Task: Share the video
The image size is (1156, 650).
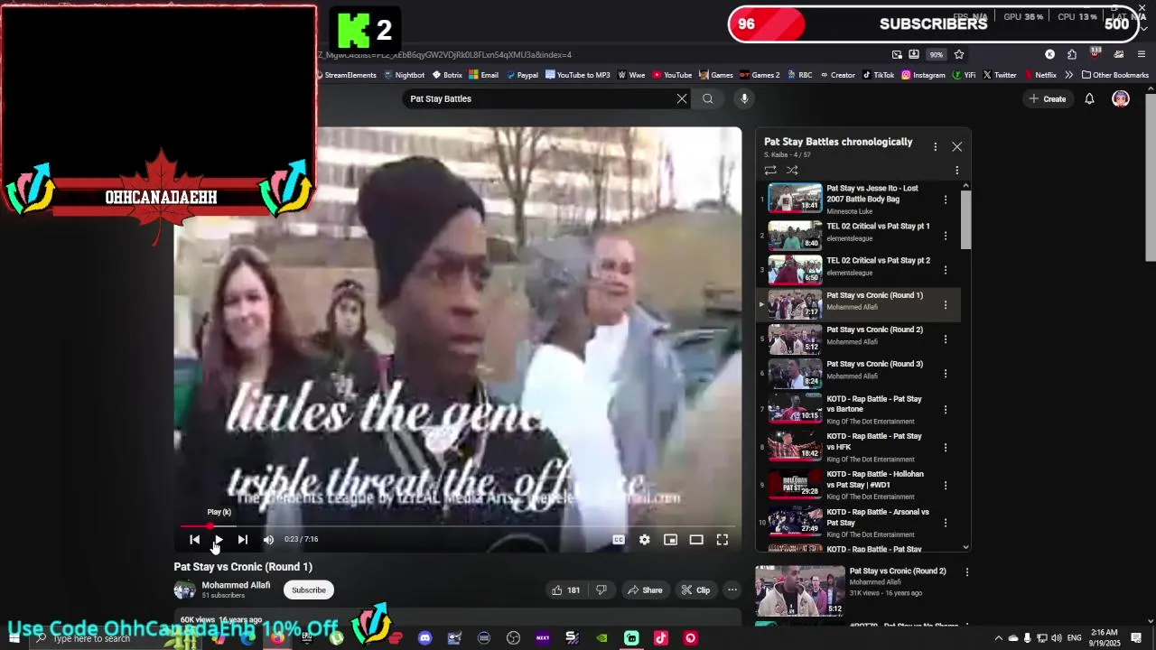Action: click(x=645, y=590)
